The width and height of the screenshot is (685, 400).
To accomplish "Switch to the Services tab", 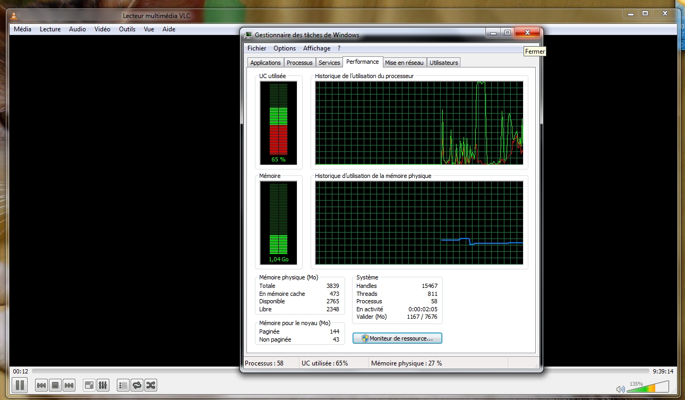I will tap(329, 63).
